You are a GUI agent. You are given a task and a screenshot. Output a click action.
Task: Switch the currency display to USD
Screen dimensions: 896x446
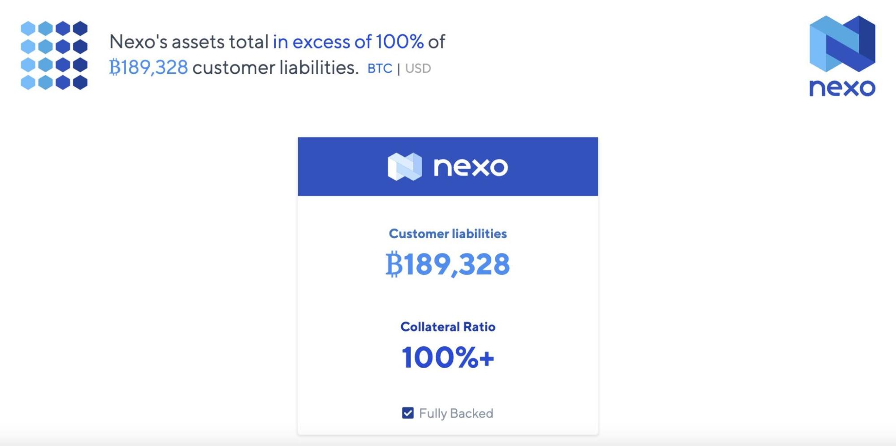pos(418,69)
